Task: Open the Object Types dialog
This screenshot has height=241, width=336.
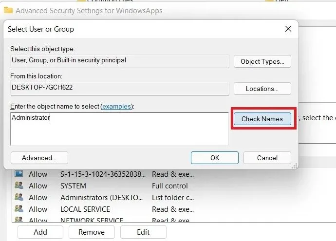Action: click(262, 61)
